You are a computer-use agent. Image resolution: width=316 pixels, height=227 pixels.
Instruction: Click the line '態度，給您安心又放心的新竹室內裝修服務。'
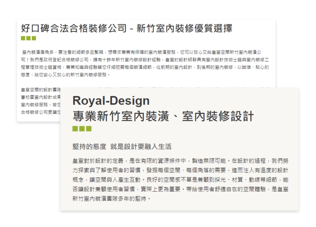[x=66, y=75]
